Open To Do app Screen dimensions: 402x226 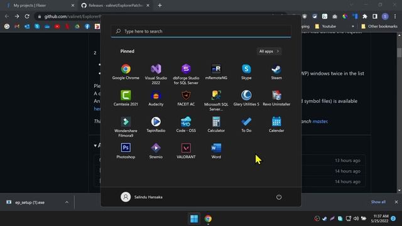tap(246, 125)
